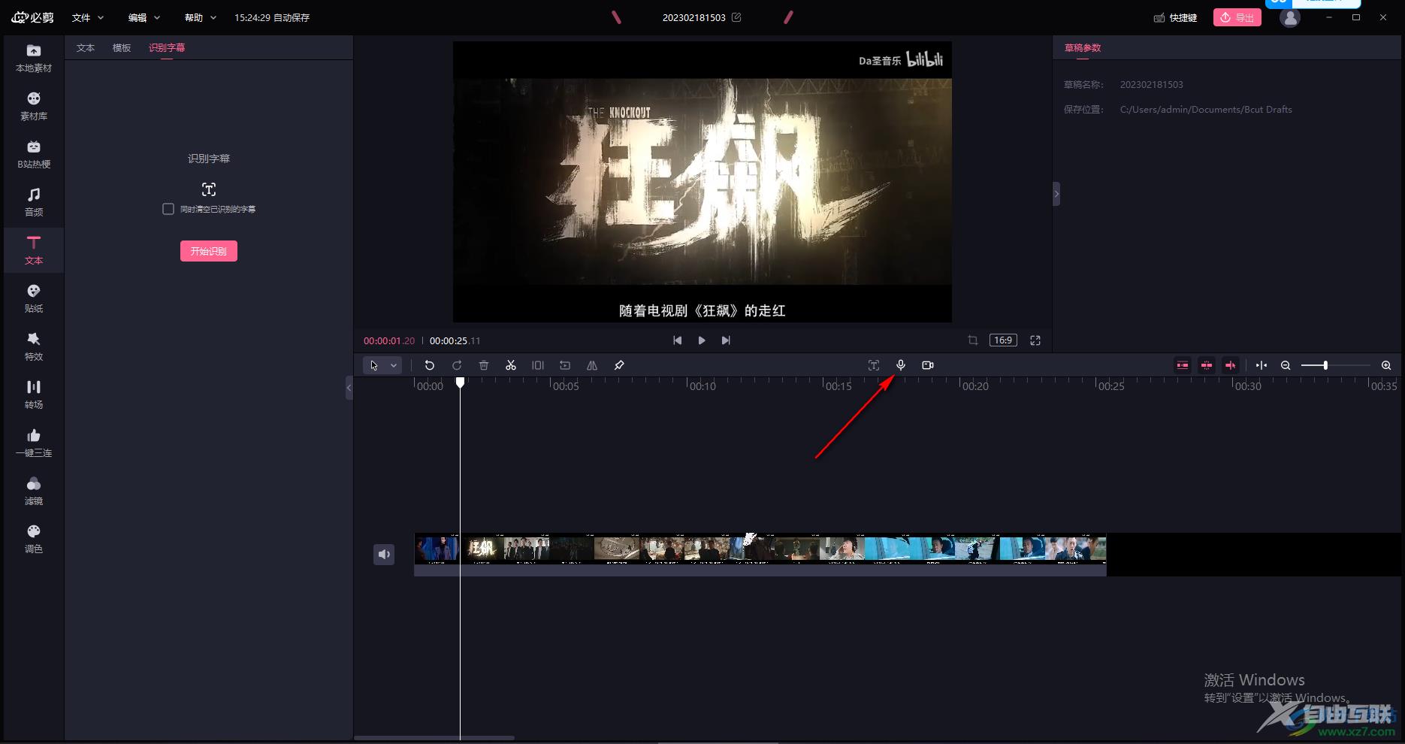Open the 转场 transitions panel
The image size is (1405, 744).
pyautogui.click(x=34, y=395)
